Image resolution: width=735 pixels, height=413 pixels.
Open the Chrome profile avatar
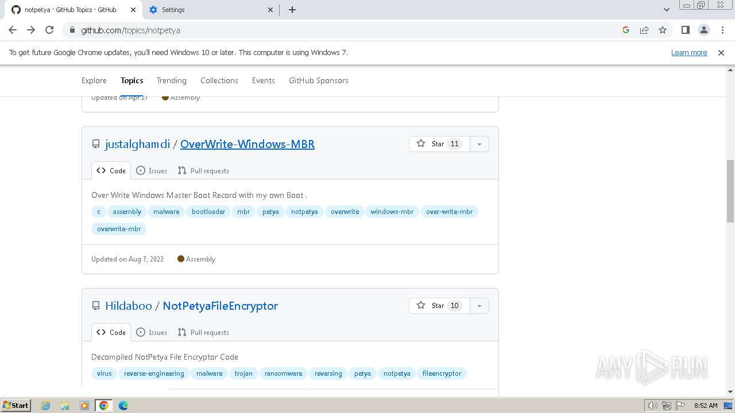click(703, 30)
